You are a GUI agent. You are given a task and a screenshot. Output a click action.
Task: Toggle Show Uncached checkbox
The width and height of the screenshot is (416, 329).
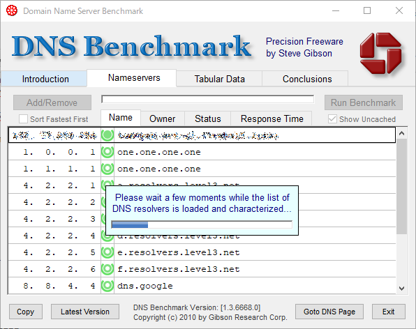coord(332,119)
